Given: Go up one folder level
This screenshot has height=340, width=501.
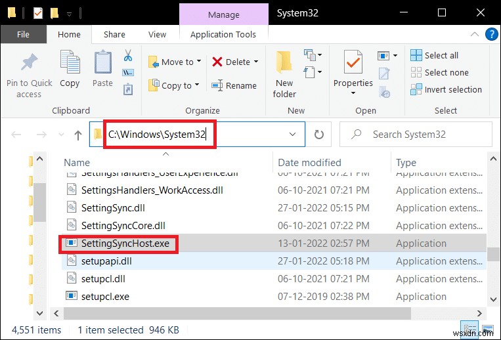Looking at the screenshot, I should [x=78, y=135].
